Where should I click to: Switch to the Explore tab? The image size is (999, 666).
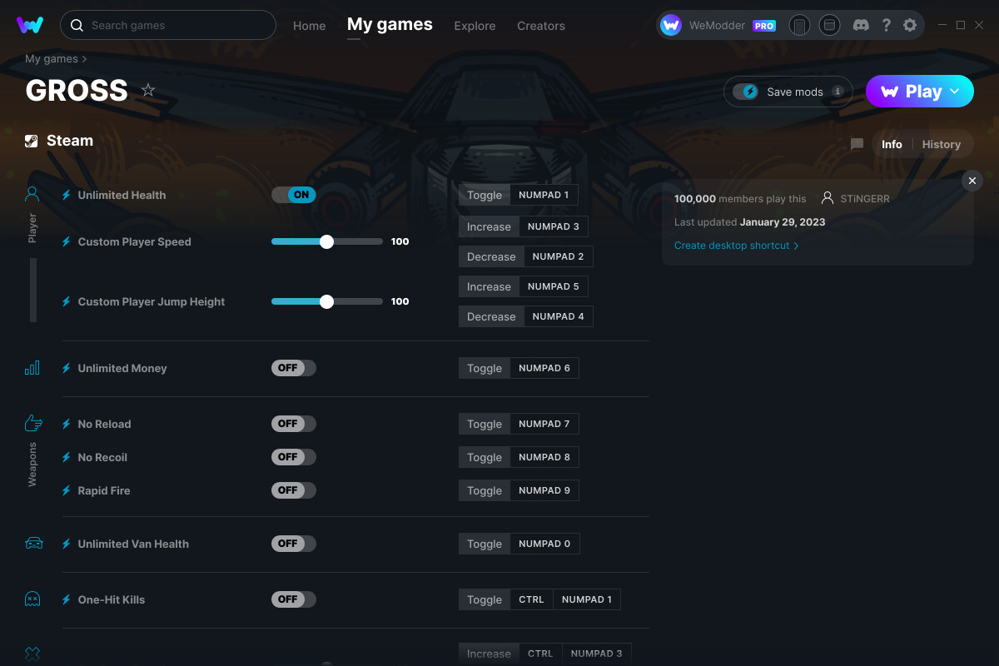475,26
